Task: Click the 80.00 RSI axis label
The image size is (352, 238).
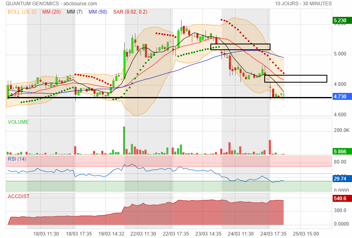Action: 340,162
